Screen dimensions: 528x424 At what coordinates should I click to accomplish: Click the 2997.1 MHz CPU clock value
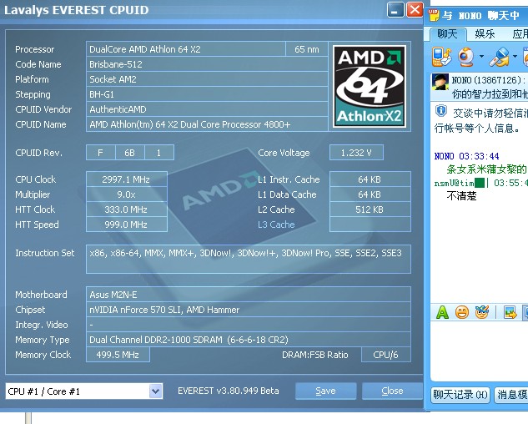tap(127, 179)
